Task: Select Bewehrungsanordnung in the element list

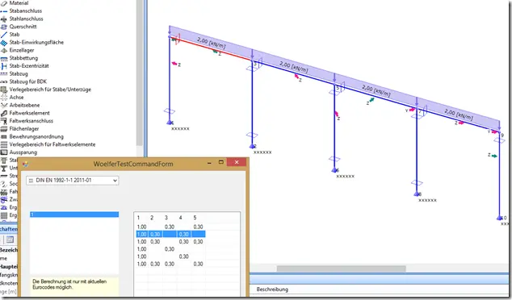Action: (36, 136)
